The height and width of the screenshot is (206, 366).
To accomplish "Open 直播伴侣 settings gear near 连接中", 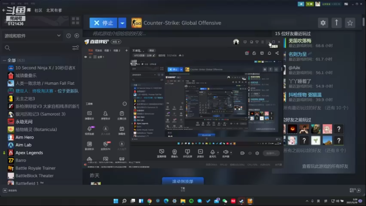I will click(257, 153).
